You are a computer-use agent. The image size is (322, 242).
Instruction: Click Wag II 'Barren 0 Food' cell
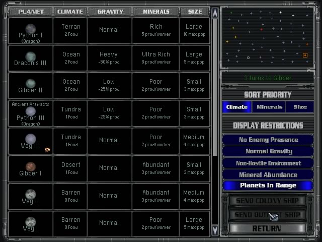click(x=70, y=196)
